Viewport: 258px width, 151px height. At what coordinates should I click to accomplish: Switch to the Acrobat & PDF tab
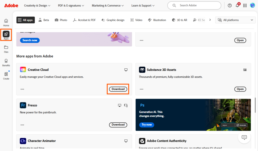[x=84, y=20]
